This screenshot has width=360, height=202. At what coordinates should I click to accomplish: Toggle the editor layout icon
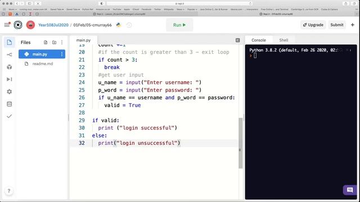click(237, 40)
